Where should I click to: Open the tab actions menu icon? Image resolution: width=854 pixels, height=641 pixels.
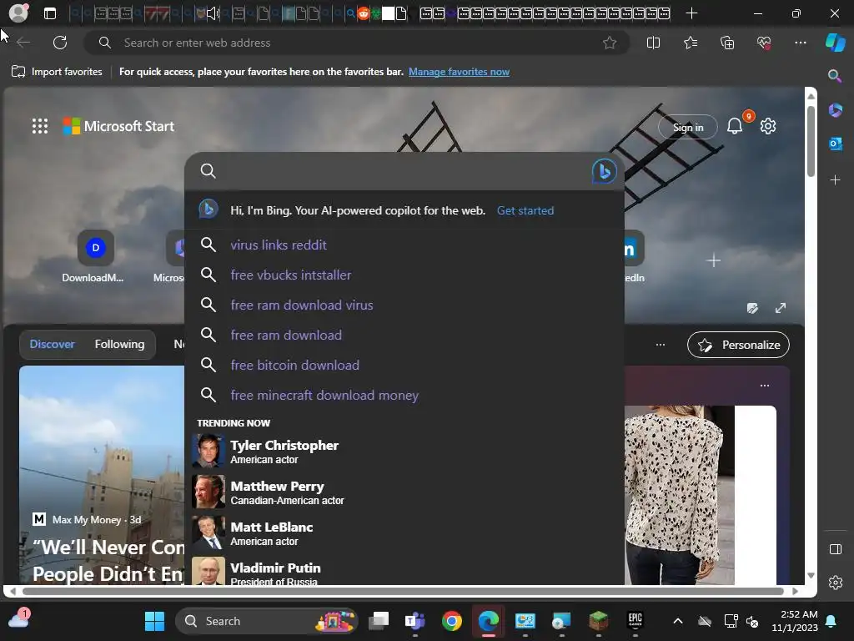click(x=50, y=13)
